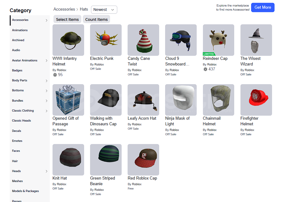Open the Knit Hat title link

pos(60,178)
